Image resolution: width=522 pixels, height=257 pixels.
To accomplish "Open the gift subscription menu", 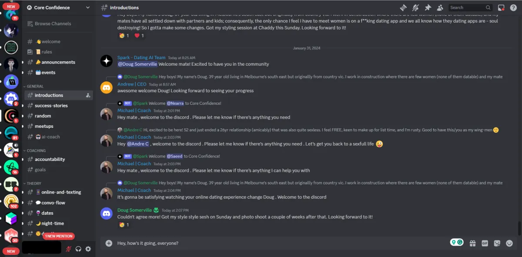I will click(472, 243).
